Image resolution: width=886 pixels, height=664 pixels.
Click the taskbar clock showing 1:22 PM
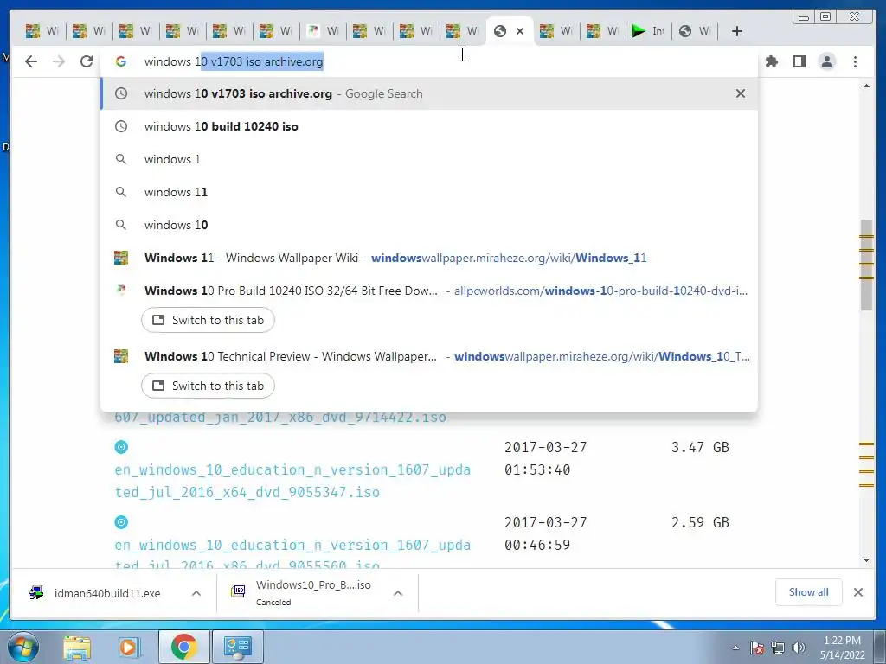pos(842,648)
